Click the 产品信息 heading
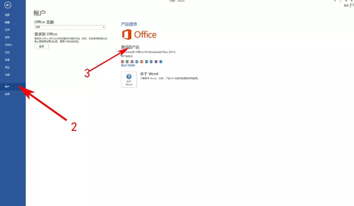This screenshot has width=354, height=206. coord(129,24)
